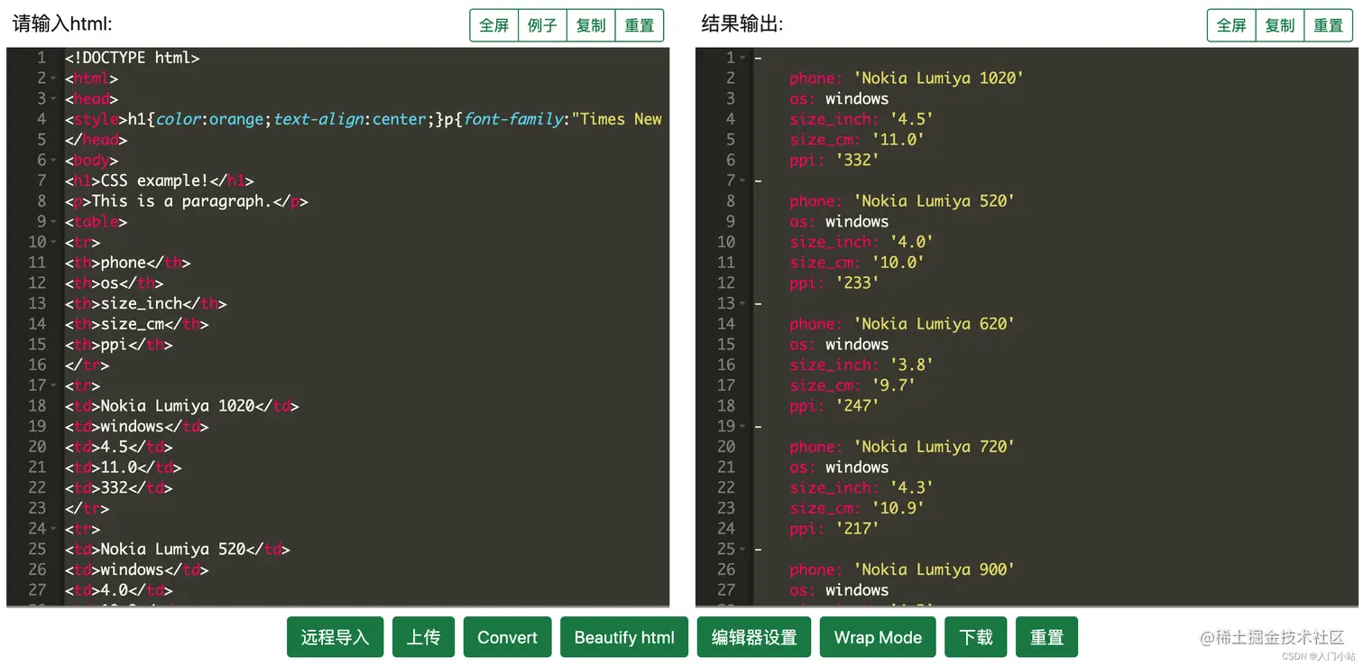The width and height of the screenshot is (1364, 666).
Task: Toggle Wrap Mode
Action: 878,637
